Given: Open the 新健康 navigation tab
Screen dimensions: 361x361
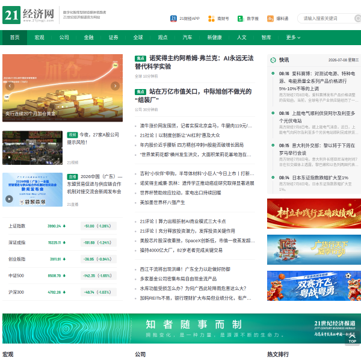Looking at the screenshot, I should pyautogui.click(x=214, y=37).
